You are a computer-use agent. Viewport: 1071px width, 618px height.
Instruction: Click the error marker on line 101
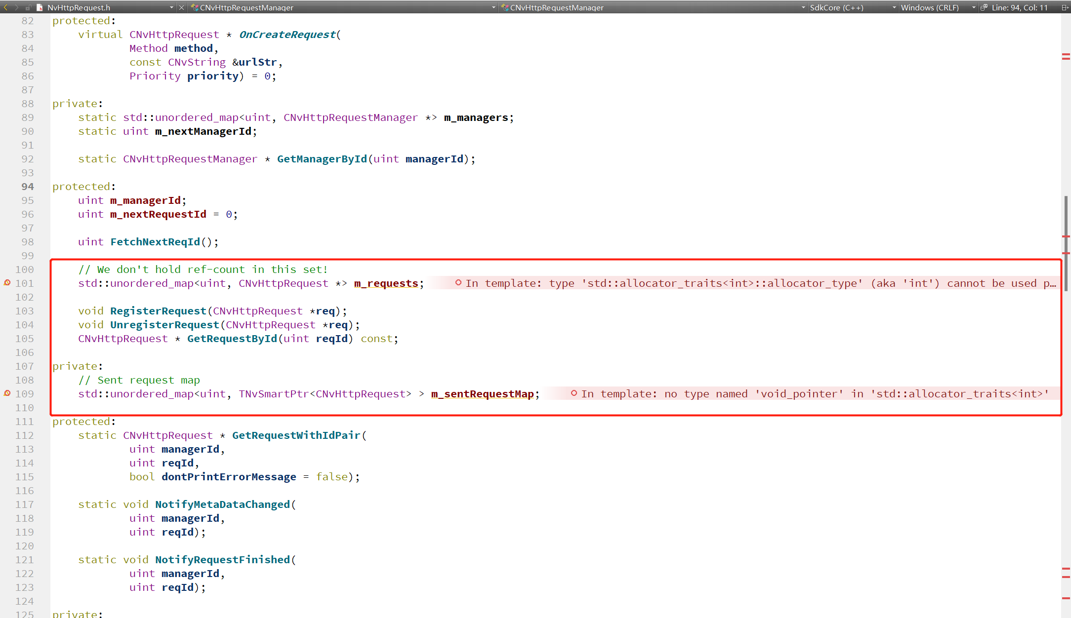click(x=7, y=283)
